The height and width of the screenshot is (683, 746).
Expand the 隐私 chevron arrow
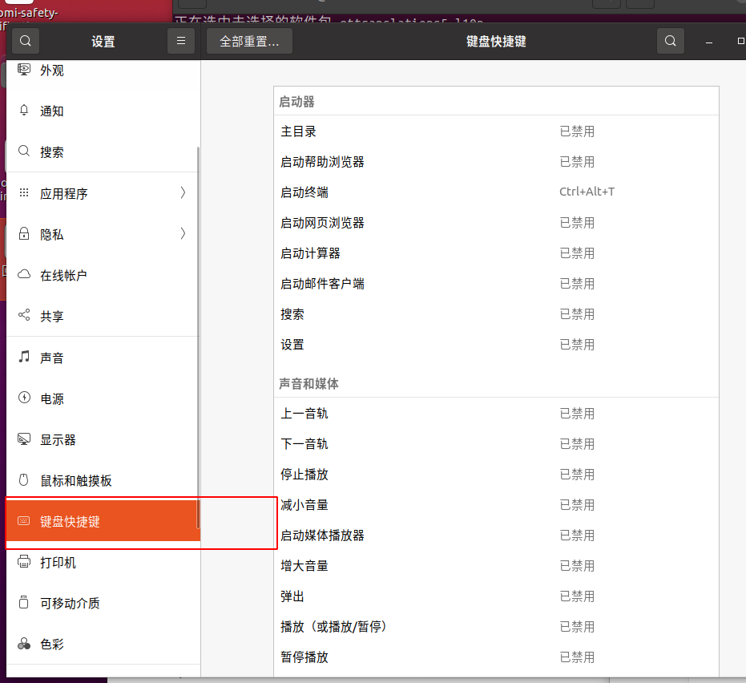click(x=183, y=234)
